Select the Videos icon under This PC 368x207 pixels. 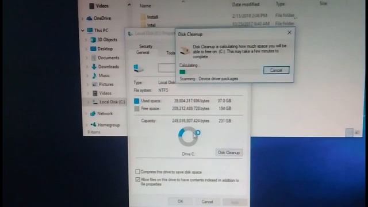(95, 93)
